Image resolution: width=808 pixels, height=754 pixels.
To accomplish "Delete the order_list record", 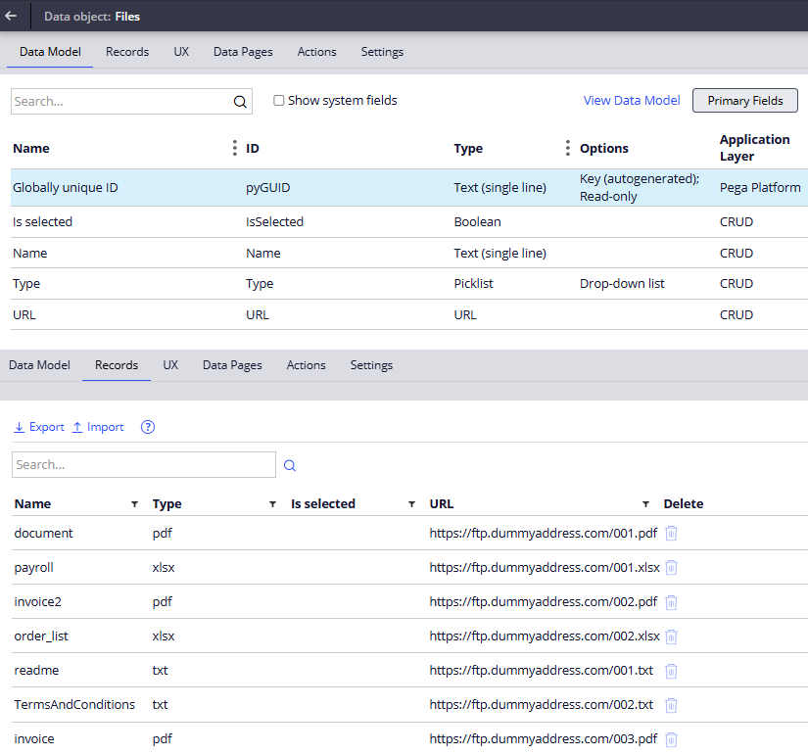I will tap(671, 636).
